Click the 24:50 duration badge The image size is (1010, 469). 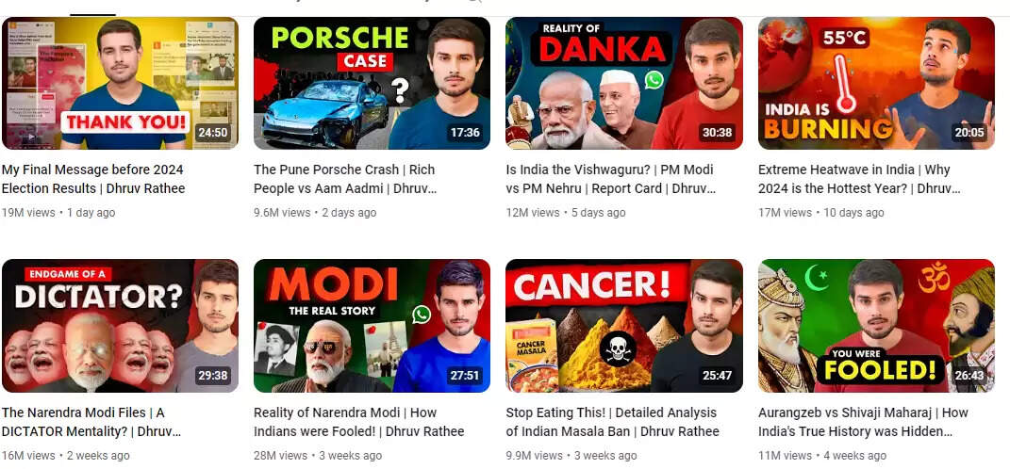(212, 133)
